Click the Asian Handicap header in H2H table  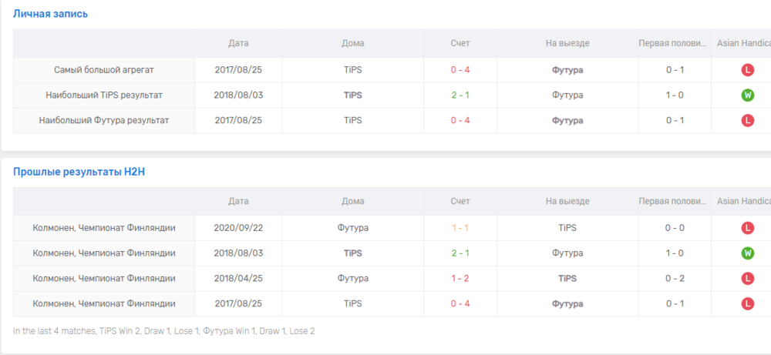[x=742, y=201]
